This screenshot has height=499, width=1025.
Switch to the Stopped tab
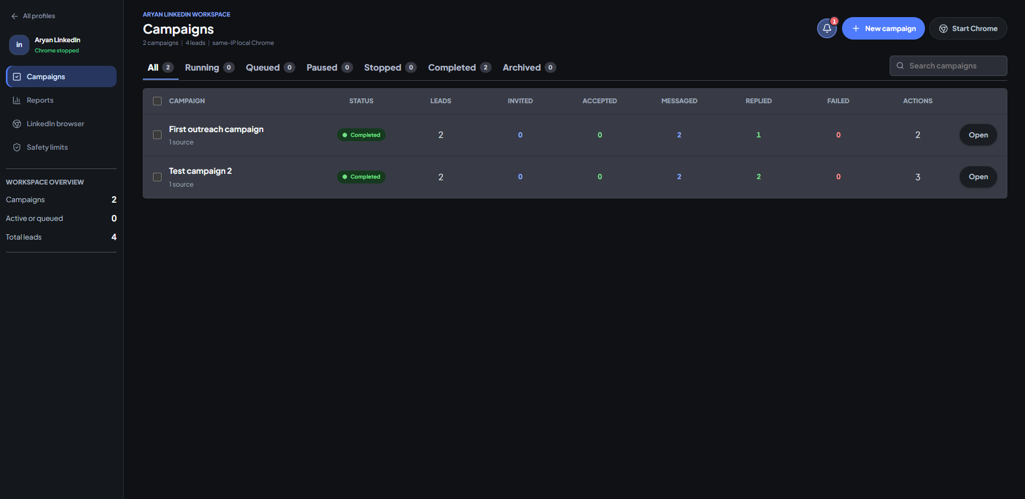coord(390,67)
